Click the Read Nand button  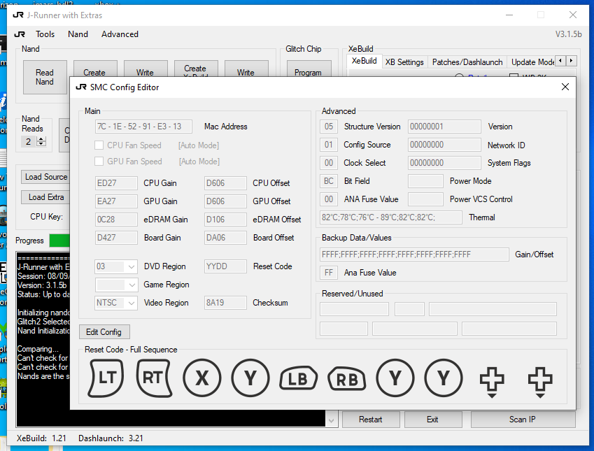point(45,77)
